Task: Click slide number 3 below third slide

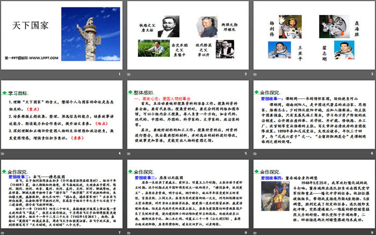Action: [372, 74]
